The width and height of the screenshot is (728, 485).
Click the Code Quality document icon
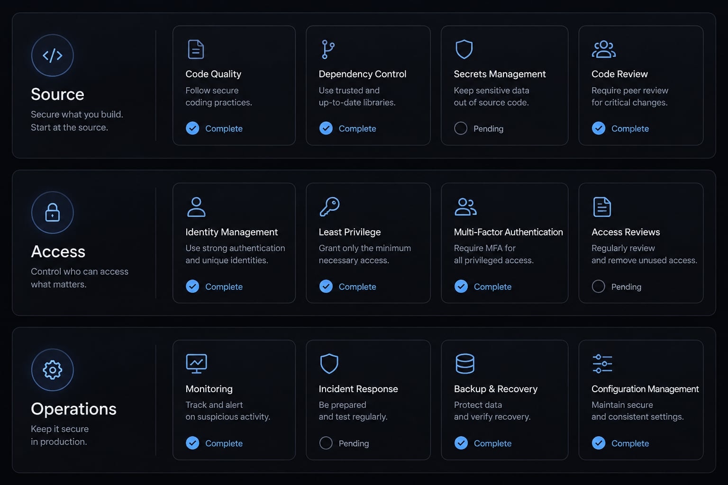(x=196, y=49)
